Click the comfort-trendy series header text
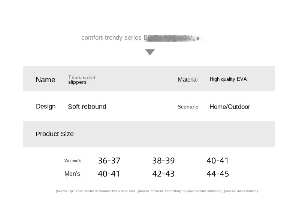The image size is (296, 214). [136, 37]
